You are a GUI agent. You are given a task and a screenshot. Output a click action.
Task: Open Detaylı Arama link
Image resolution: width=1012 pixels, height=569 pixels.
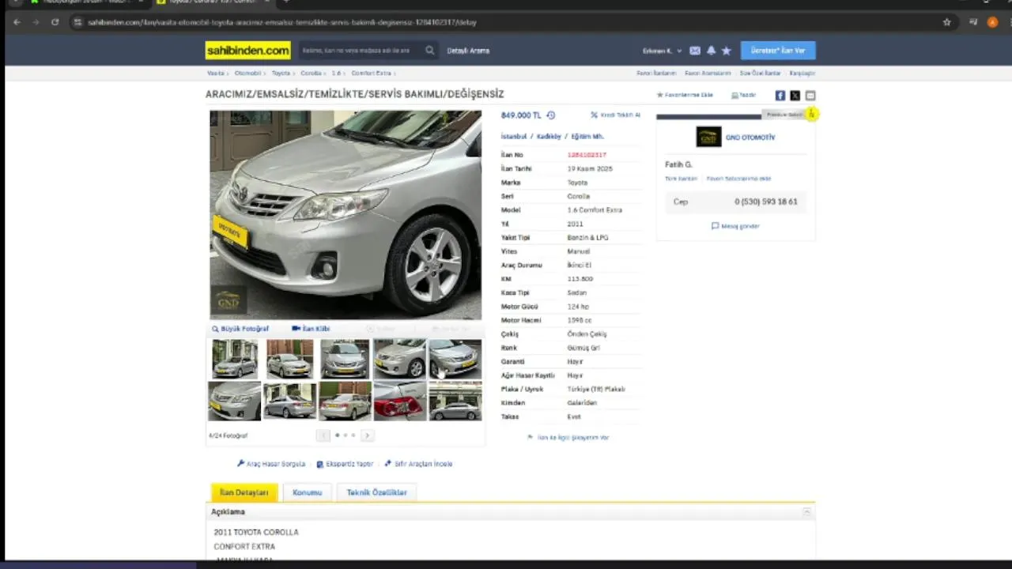click(468, 51)
